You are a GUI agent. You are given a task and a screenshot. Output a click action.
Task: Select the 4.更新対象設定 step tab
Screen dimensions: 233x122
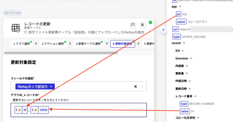[122, 44]
